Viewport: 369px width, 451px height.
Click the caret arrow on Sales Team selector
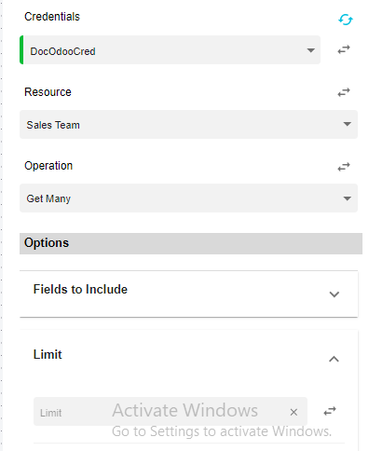(x=348, y=124)
